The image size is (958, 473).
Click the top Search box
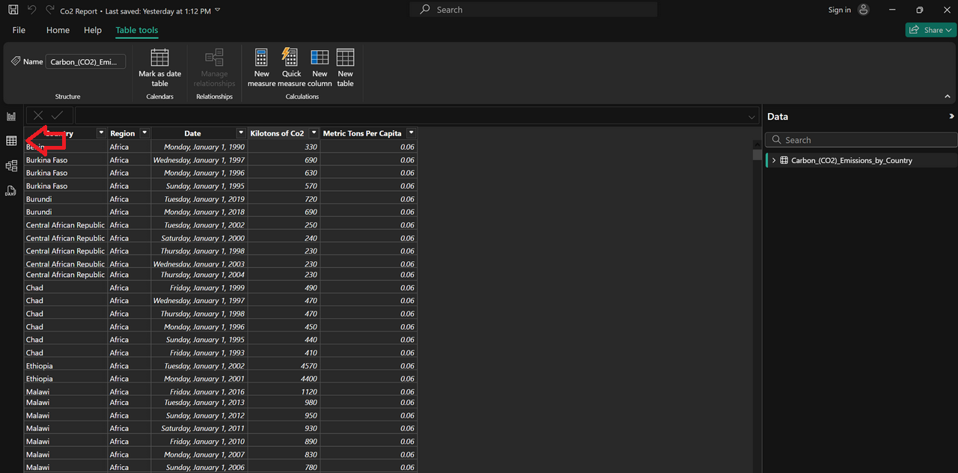click(x=533, y=10)
